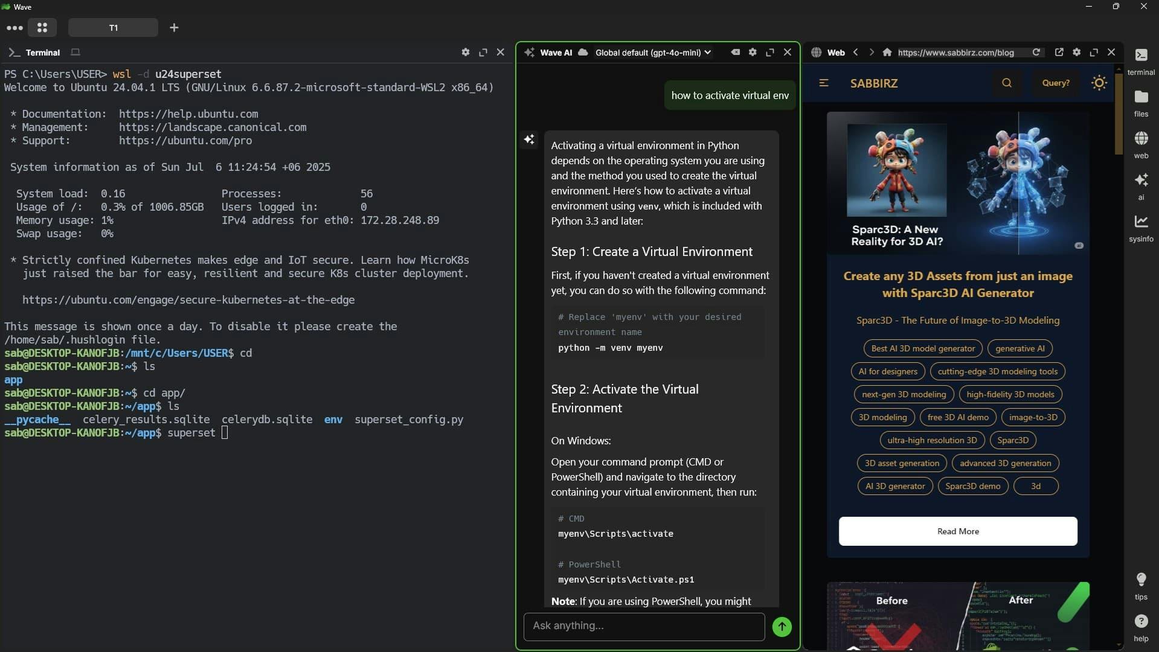
Task: Magnify the Terminal block
Action: [483, 53]
